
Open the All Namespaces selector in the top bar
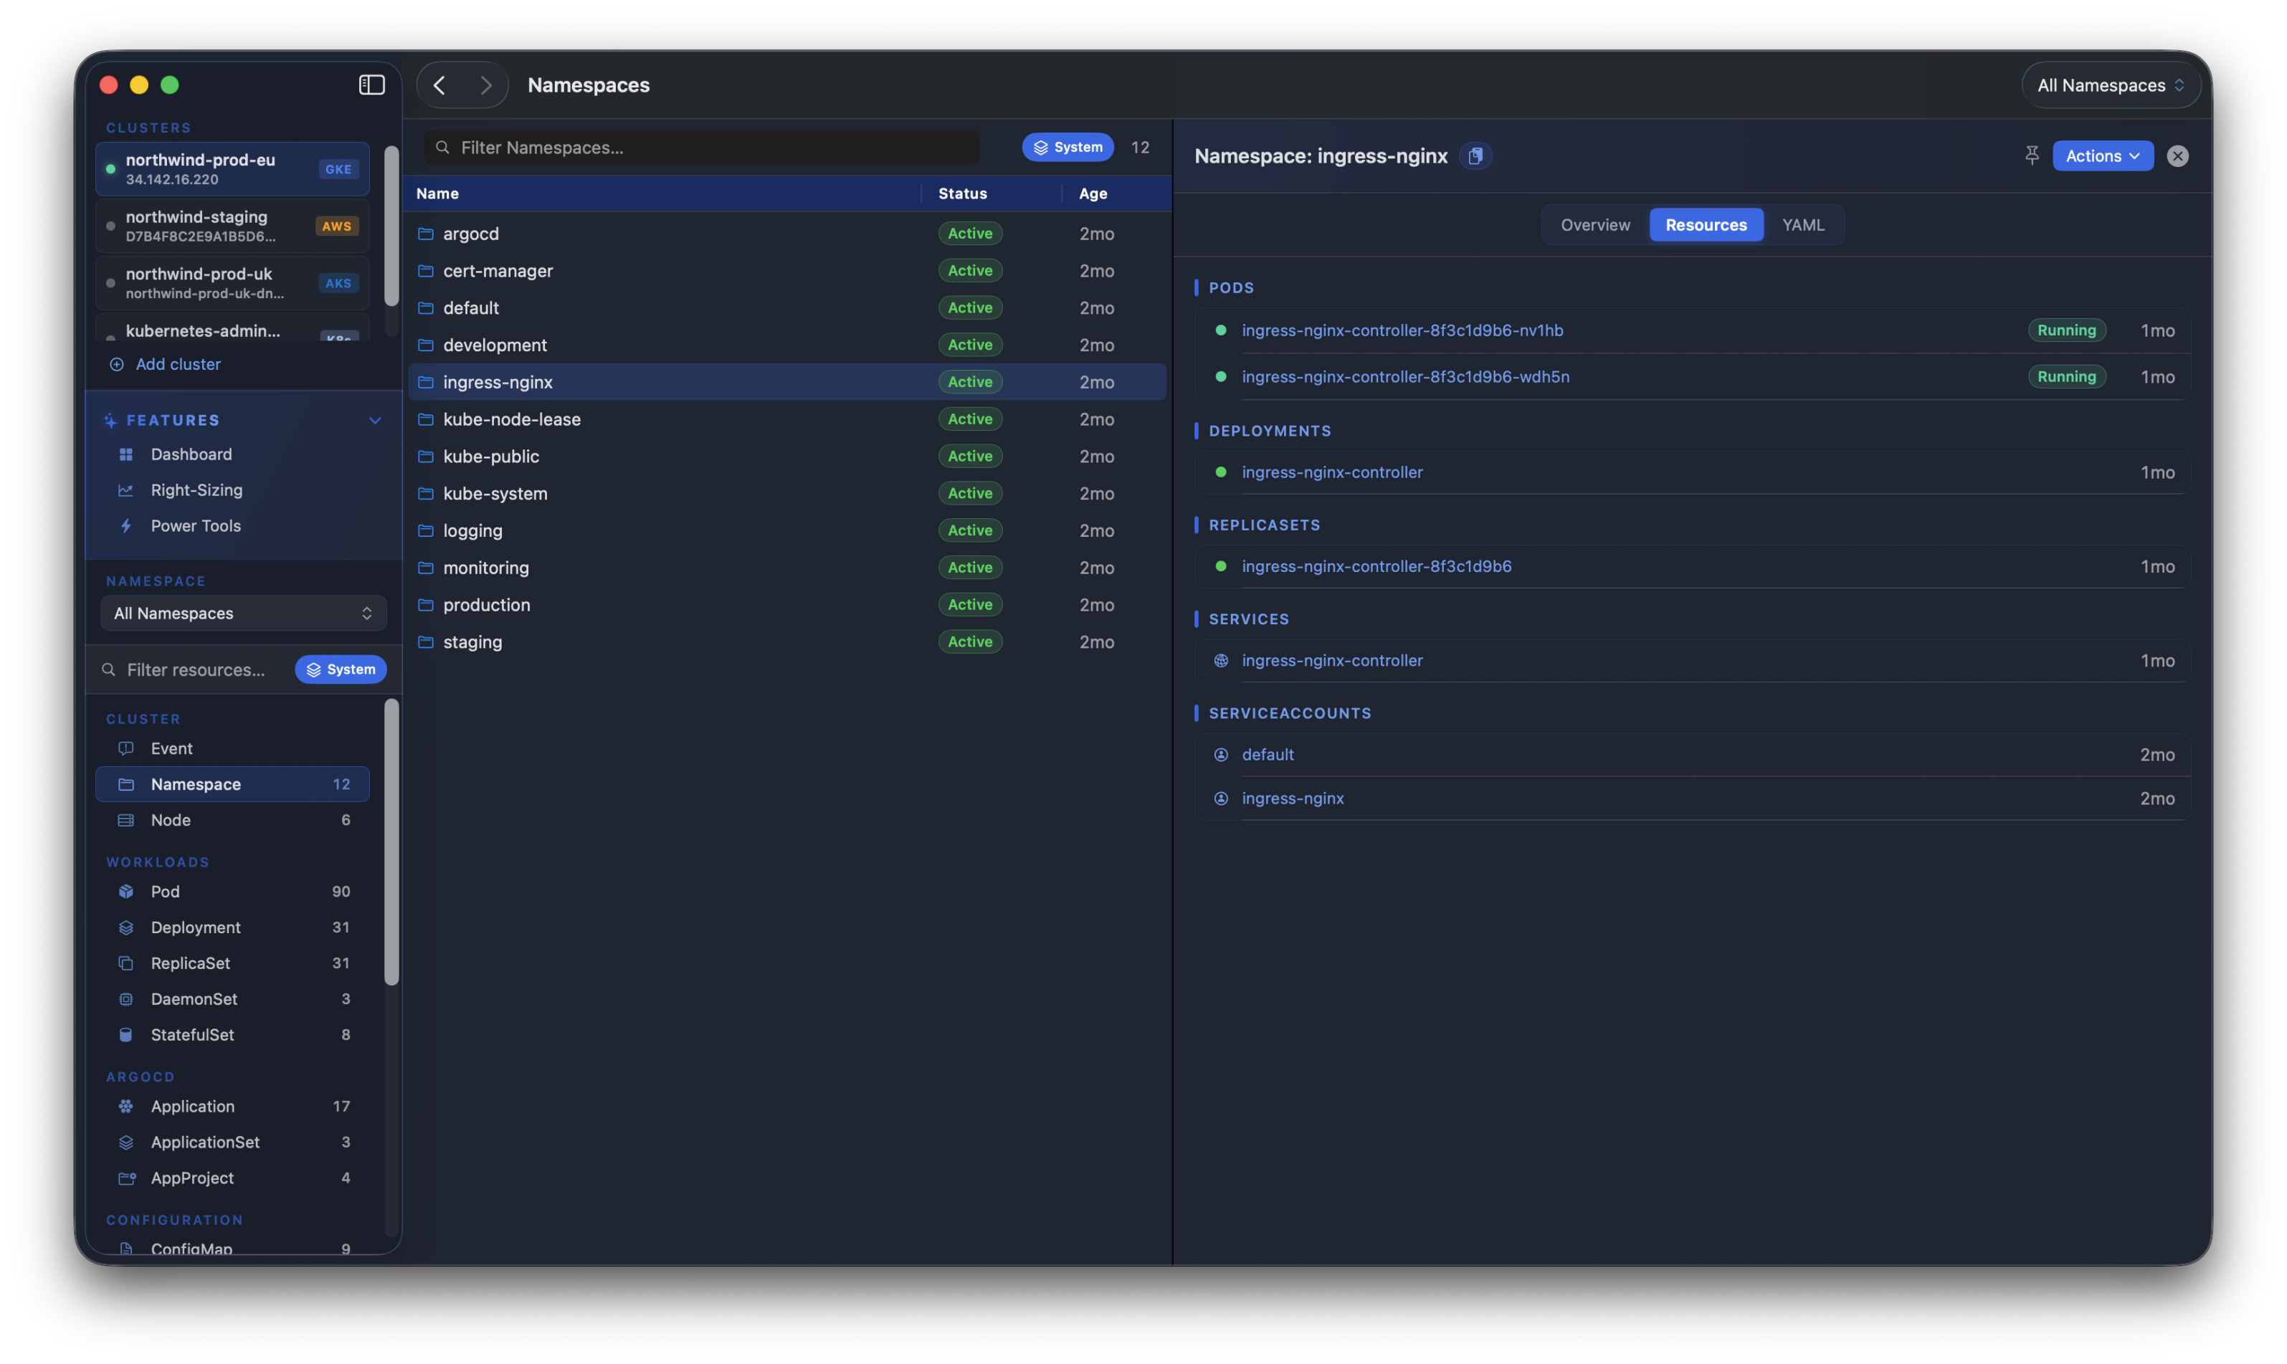point(2110,85)
